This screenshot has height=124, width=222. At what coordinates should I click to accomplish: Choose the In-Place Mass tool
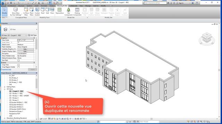pos(26,12)
